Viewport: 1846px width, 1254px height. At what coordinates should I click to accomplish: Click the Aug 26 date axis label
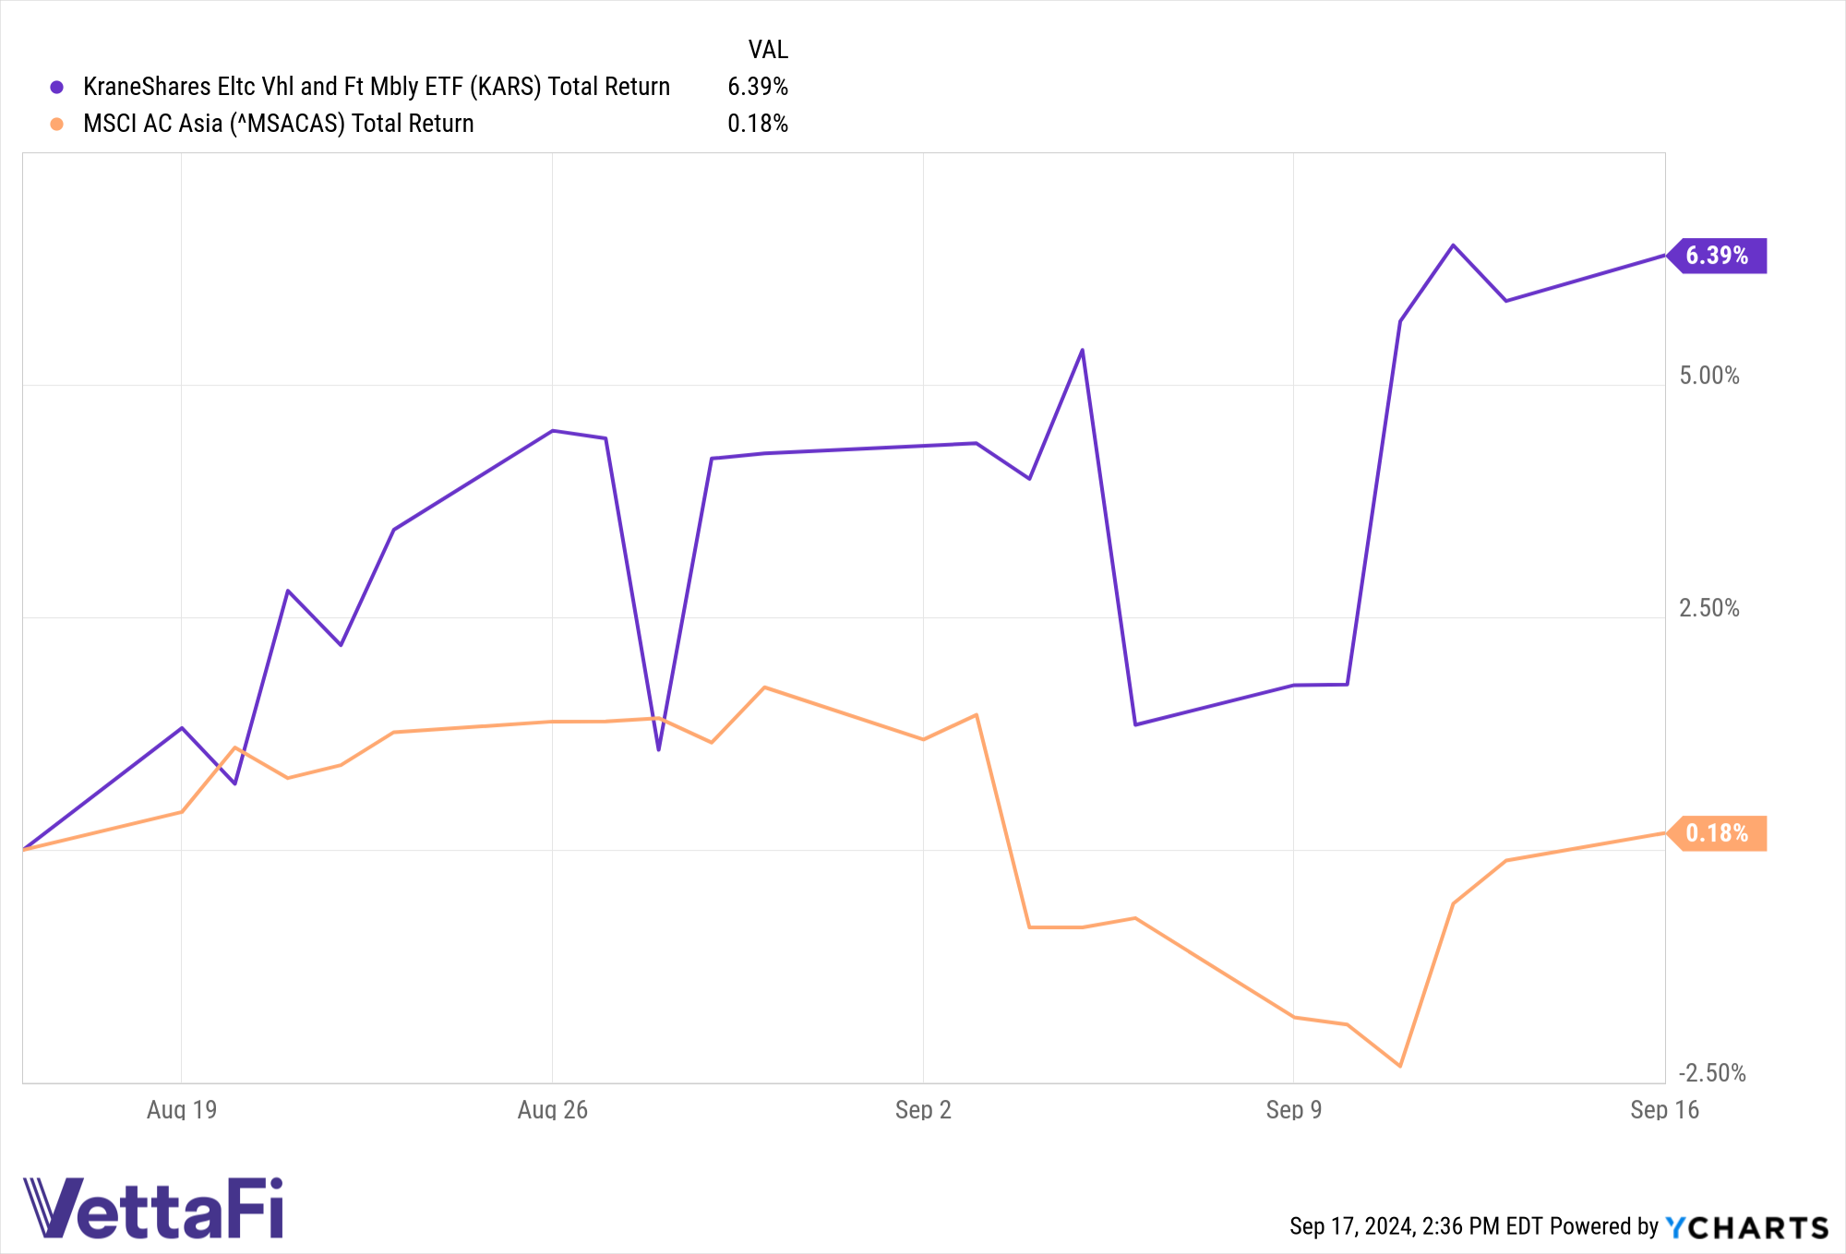553,1109
